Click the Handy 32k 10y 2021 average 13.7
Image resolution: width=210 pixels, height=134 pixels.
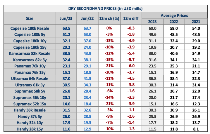pyautogui.click(x=196, y=123)
